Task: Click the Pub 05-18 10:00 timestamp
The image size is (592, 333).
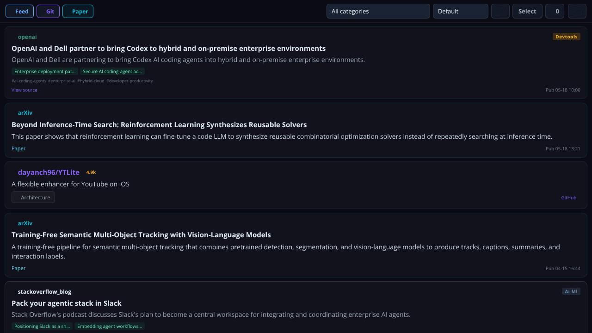Action: [x=563, y=90]
